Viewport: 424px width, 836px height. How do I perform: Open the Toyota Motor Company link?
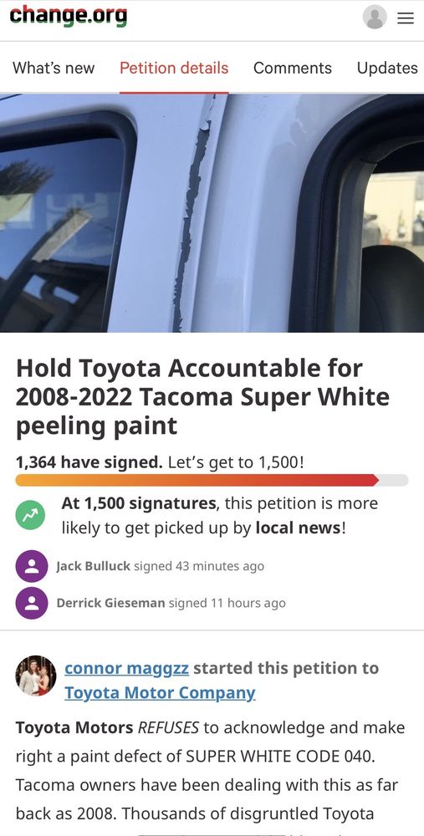point(160,692)
